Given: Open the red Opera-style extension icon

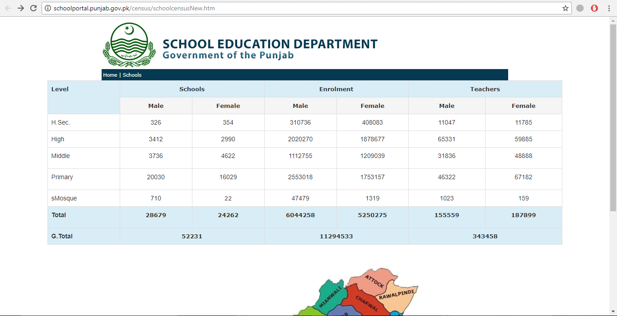Looking at the screenshot, I should pyautogui.click(x=595, y=8).
